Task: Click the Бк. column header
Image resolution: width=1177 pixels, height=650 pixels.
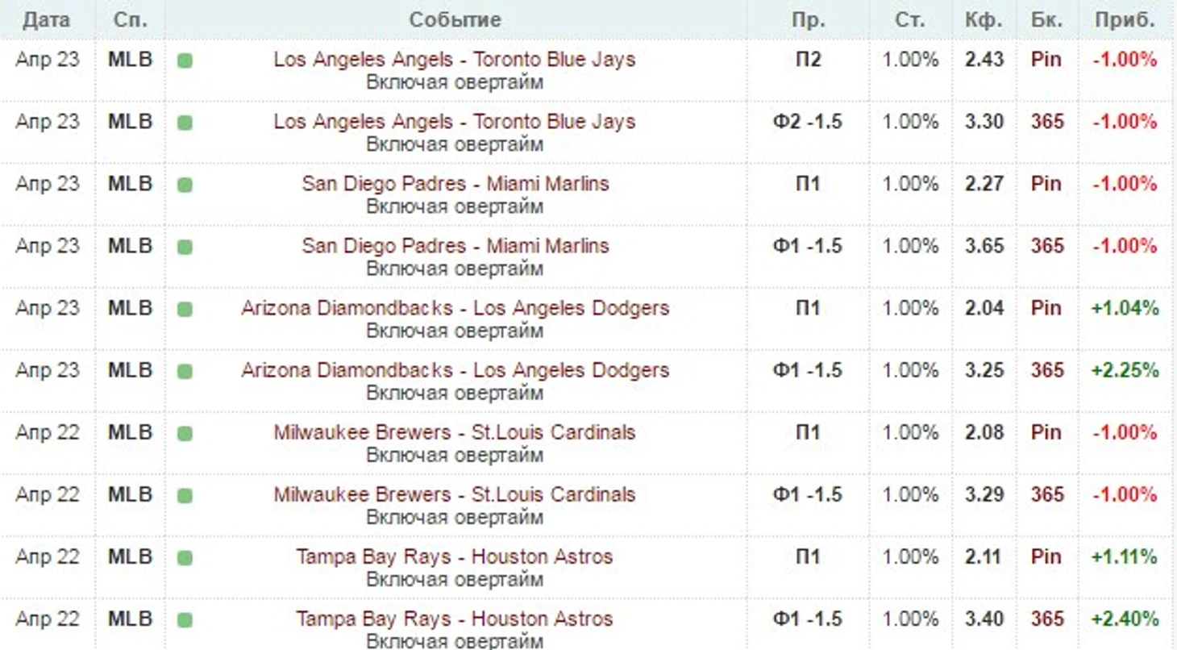Action: [x=1046, y=19]
